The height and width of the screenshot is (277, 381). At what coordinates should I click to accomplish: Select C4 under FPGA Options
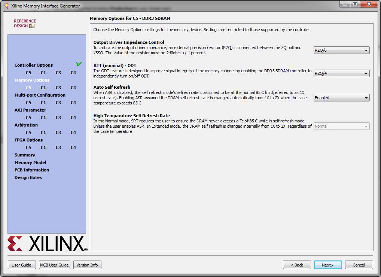(73, 147)
